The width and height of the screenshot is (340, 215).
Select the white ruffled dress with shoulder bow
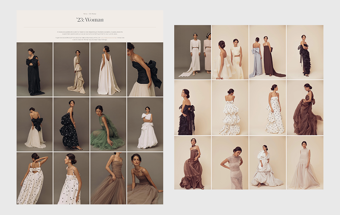click(x=145, y=124)
